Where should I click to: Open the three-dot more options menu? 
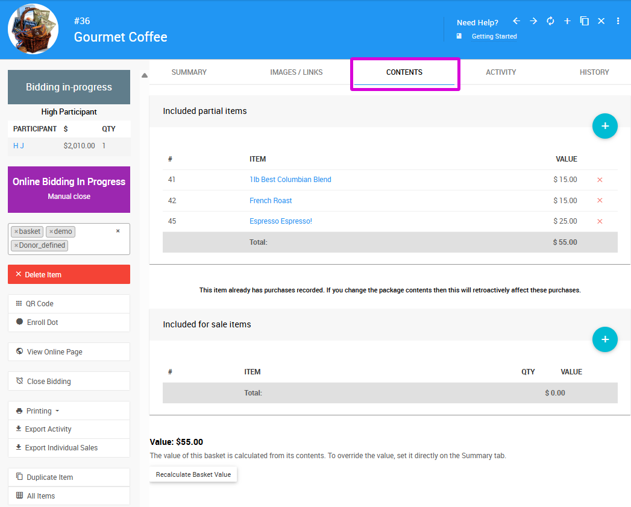(618, 21)
